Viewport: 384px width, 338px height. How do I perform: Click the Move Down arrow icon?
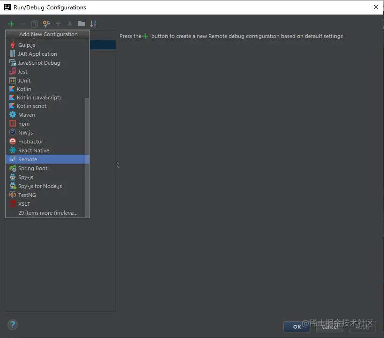click(70, 24)
